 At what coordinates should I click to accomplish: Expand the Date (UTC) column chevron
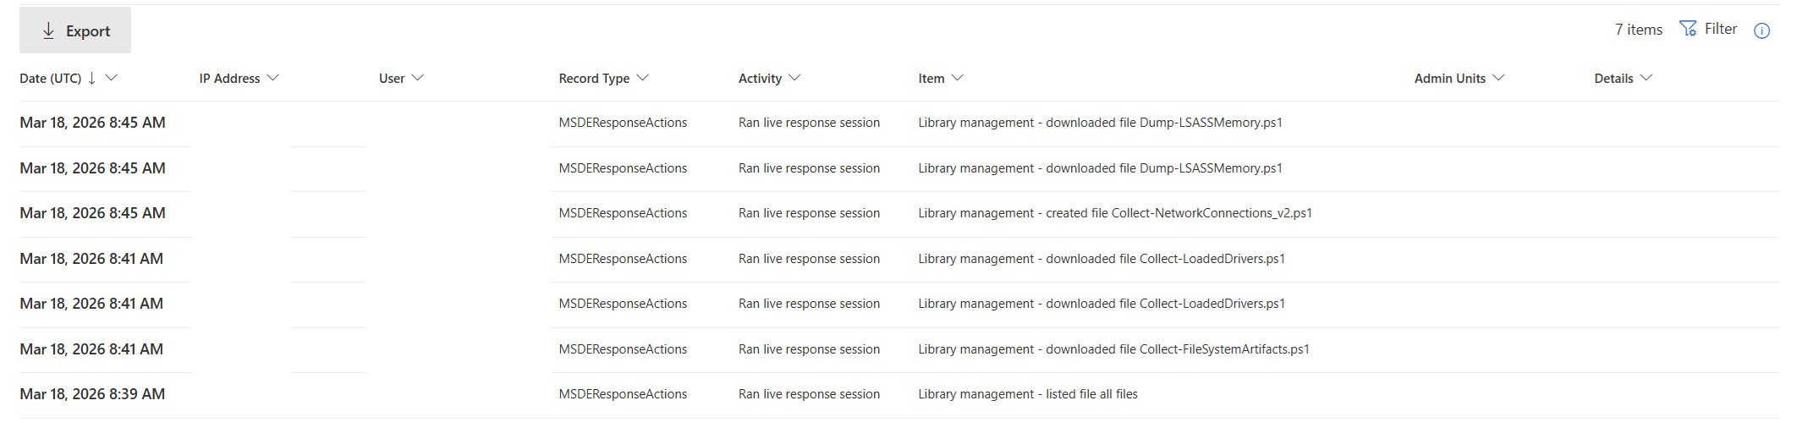[111, 78]
